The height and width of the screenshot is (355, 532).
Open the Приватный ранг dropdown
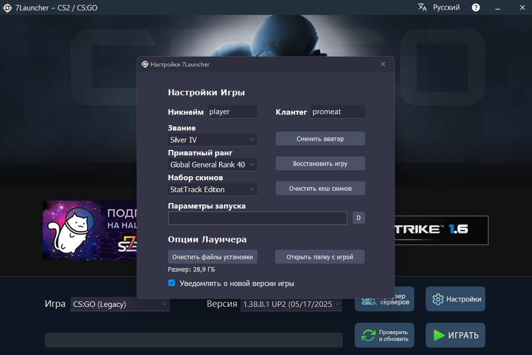pos(213,164)
